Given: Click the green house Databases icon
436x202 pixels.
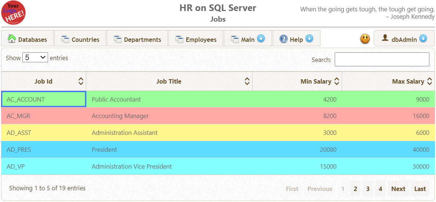Looking at the screenshot, I should pyautogui.click(x=12, y=38).
